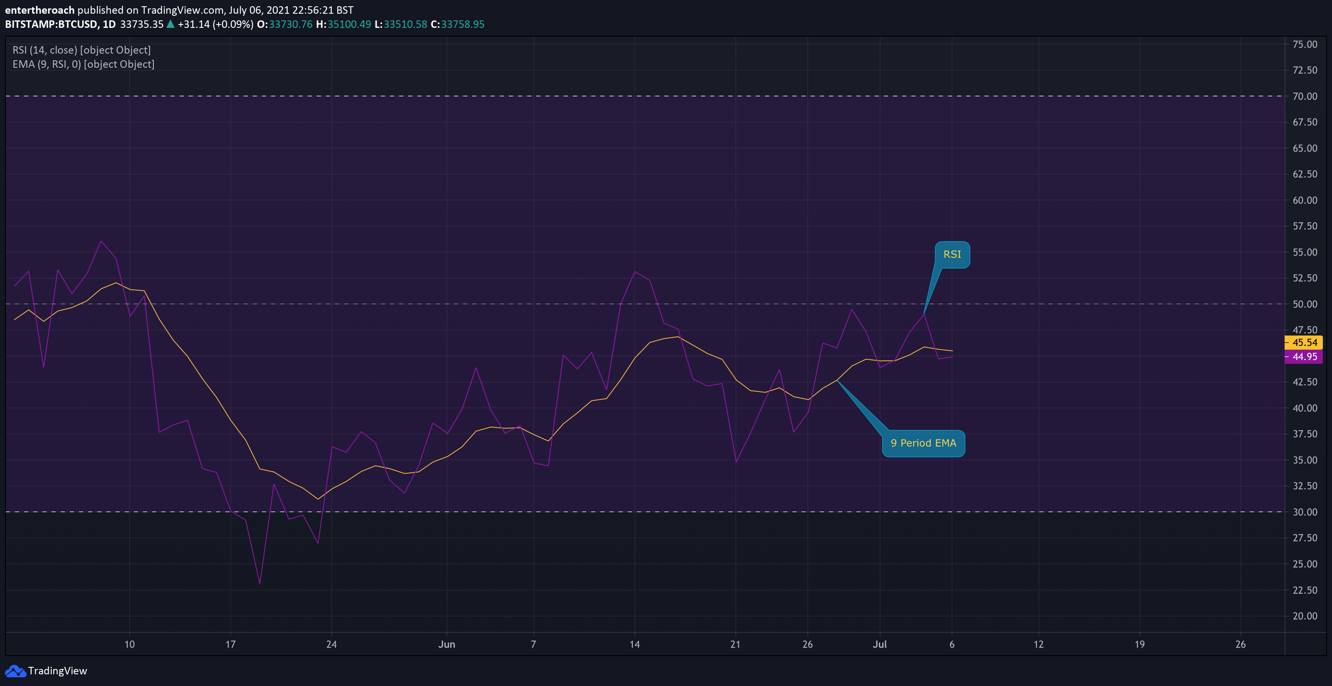Click the 35.00 price axis label
The height and width of the screenshot is (686, 1332).
tap(1305, 460)
